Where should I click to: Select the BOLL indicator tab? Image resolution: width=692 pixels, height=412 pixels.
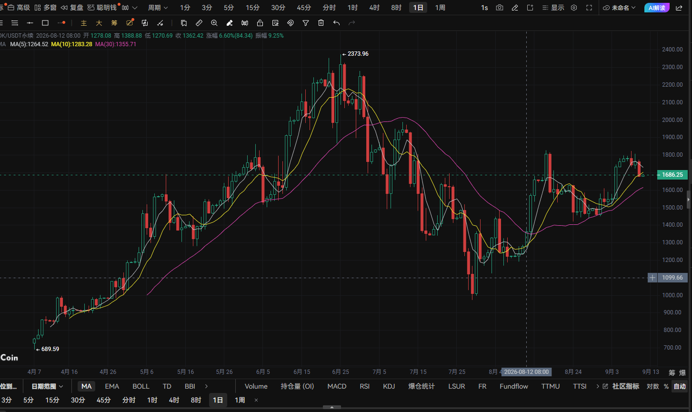click(x=140, y=386)
